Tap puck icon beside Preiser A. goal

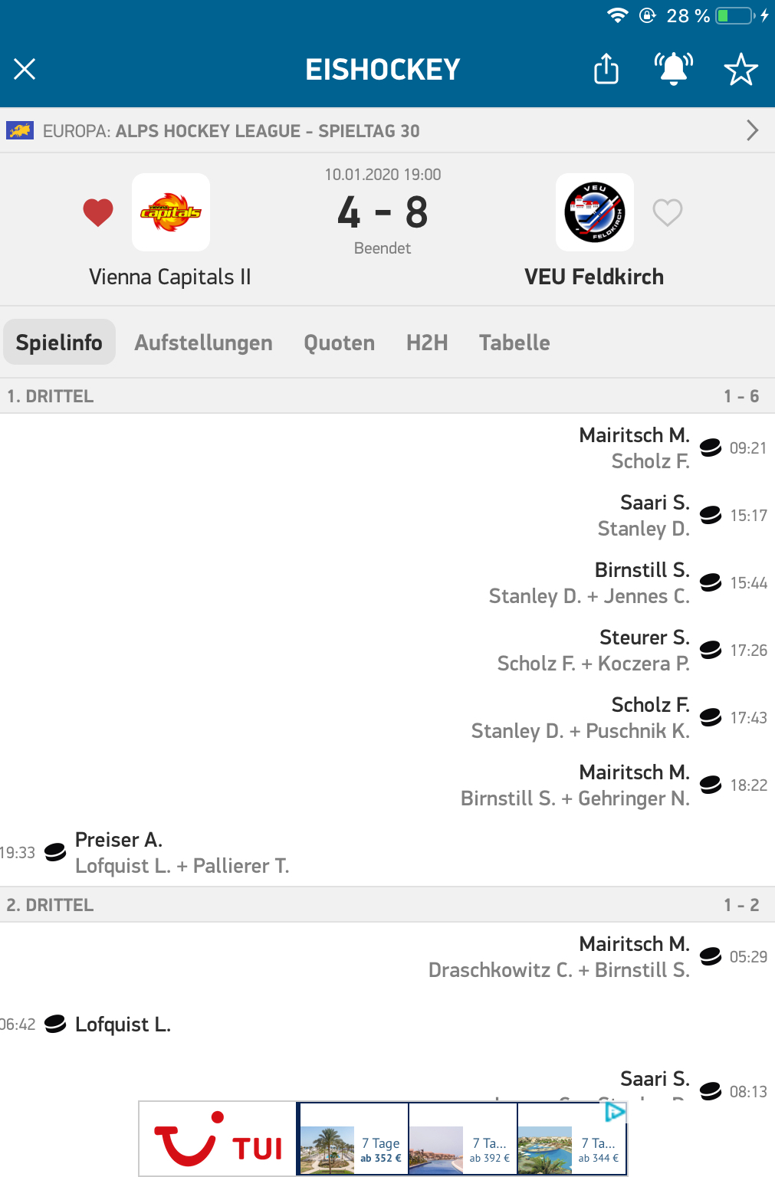click(x=55, y=852)
